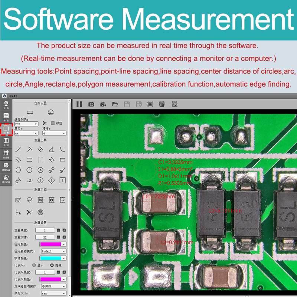Switch to 设备 device sidebar tab
Image resolution: width=297 pixels, height=297 pixels.
coord(6,104)
